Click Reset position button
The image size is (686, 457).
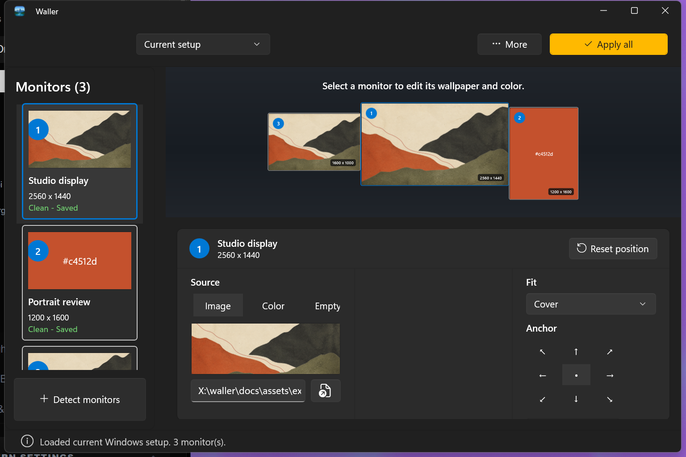coord(613,249)
